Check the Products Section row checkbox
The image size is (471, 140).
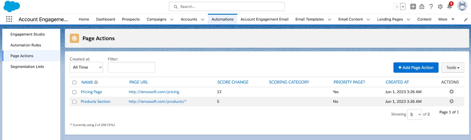(x=74, y=102)
